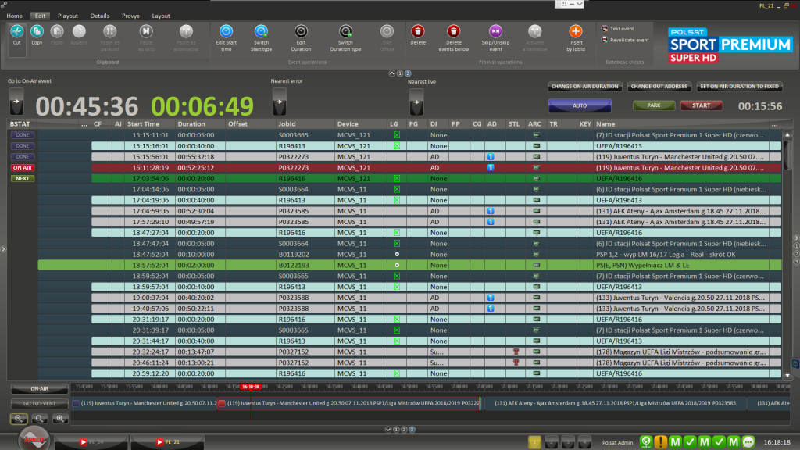This screenshot has height=450, width=800.
Task: Click the Skip/Unskip event icon
Action: (x=495, y=32)
